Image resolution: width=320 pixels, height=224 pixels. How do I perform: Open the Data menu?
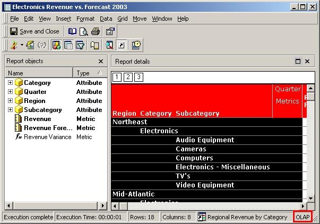point(106,19)
